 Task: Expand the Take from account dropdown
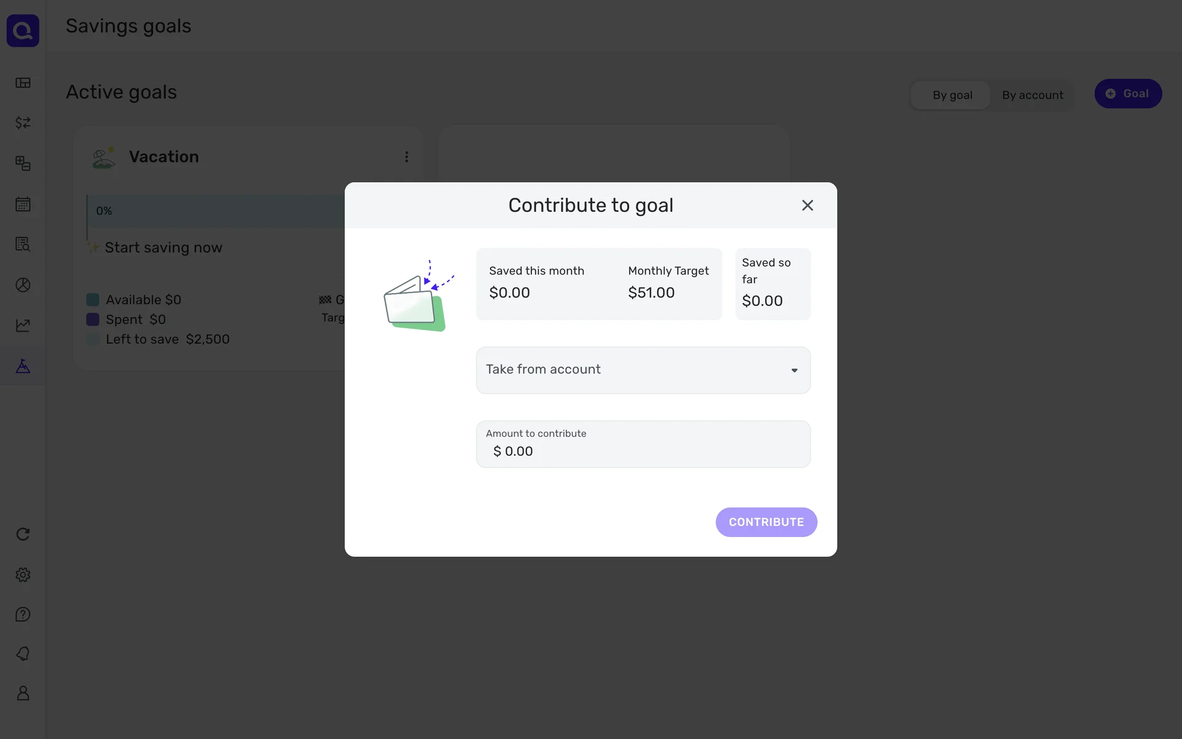click(643, 370)
